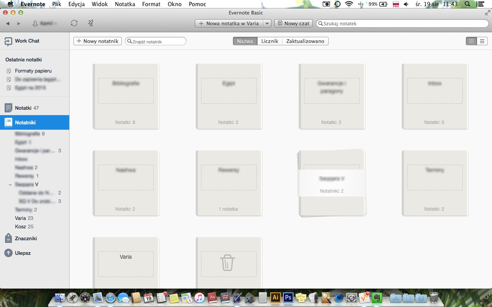The image size is (492, 307).
Task: Open System Preferences from the Dock
Action: (351, 298)
